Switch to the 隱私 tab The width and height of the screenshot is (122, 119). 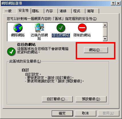[35, 11]
